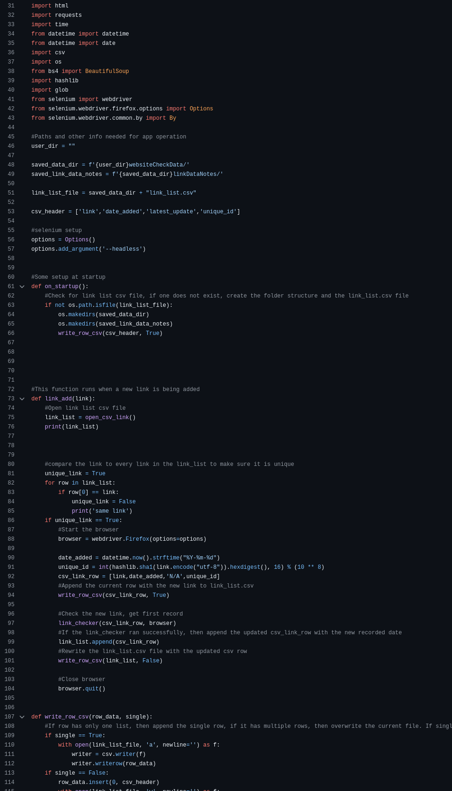Click the link_checker function call

pos(78,624)
